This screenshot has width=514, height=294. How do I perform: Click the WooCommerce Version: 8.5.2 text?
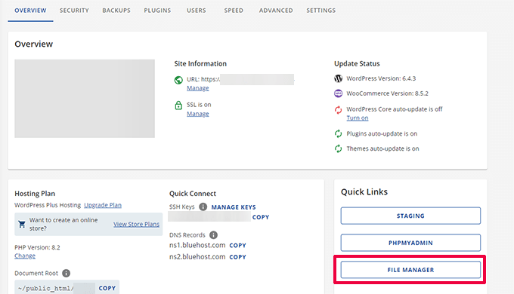tap(387, 93)
